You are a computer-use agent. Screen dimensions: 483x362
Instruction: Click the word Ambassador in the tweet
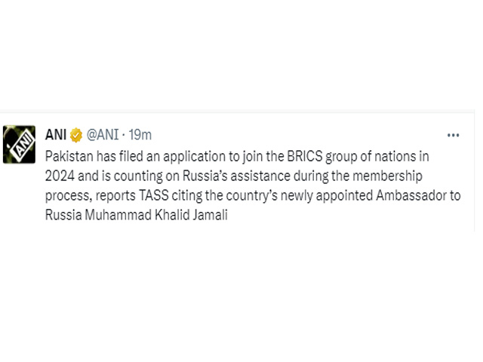[411, 195]
